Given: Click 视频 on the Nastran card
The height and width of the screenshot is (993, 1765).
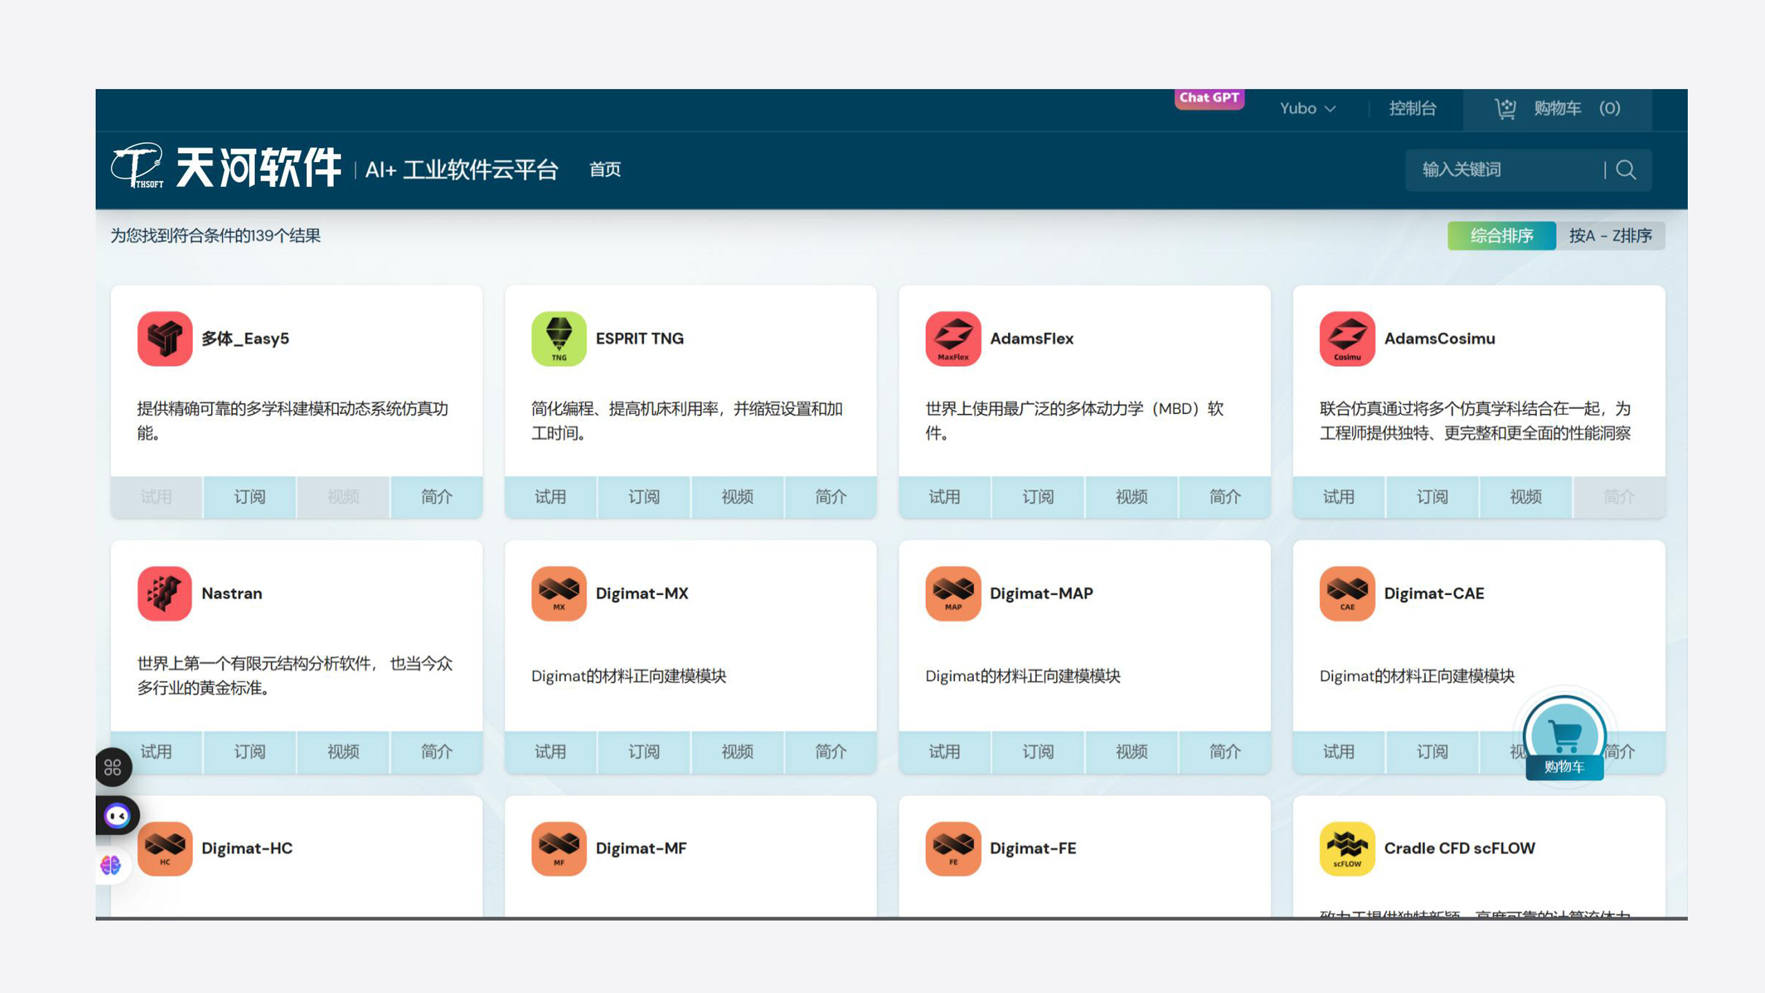Looking at the screenshot, I should coord(343,752).
